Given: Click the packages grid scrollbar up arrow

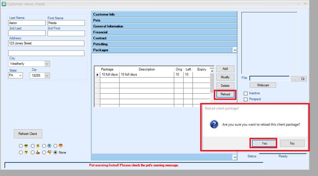Looking at the screenshot, I should pyautogui.click(x=212, y=71).
